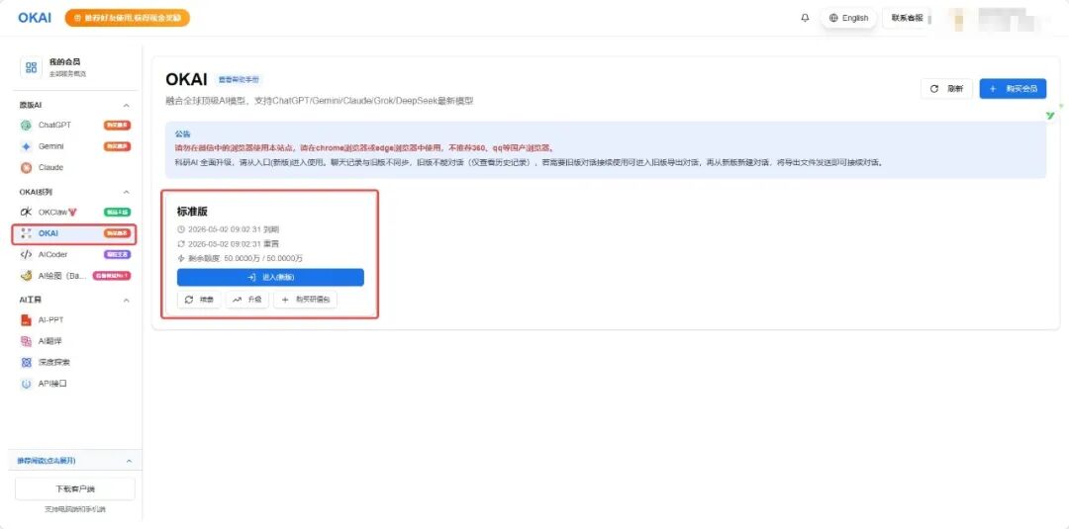Open API接口 from the sidebar
Image resolution: width=1069 pixels, height=529 pixels.
coord(75,384)
